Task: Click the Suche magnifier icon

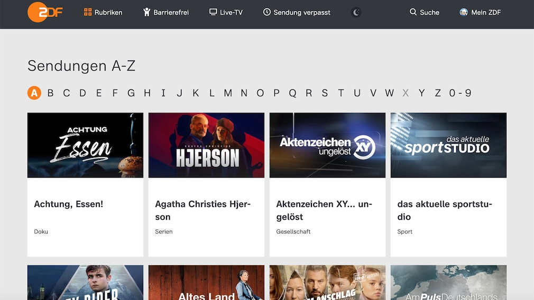Action: [x=413, y=12]
